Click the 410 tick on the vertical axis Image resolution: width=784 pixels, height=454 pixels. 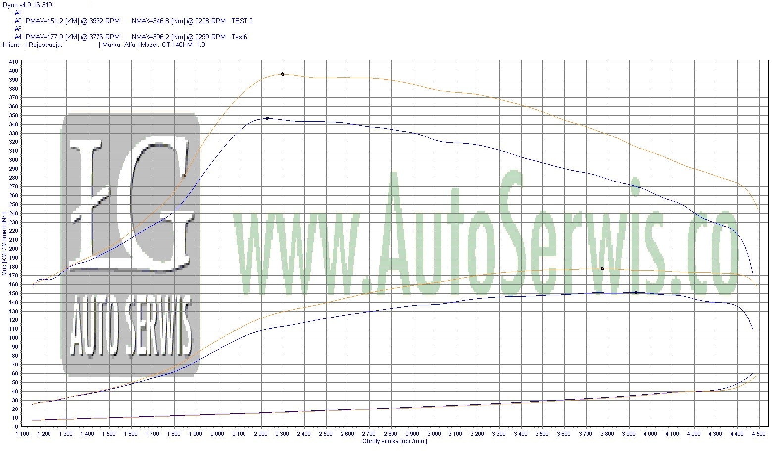click(13, 62)
